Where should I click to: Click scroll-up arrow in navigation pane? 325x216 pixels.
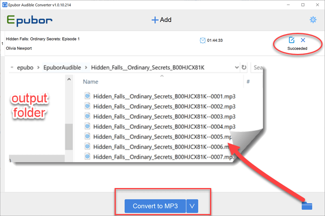tap(69, 79)
